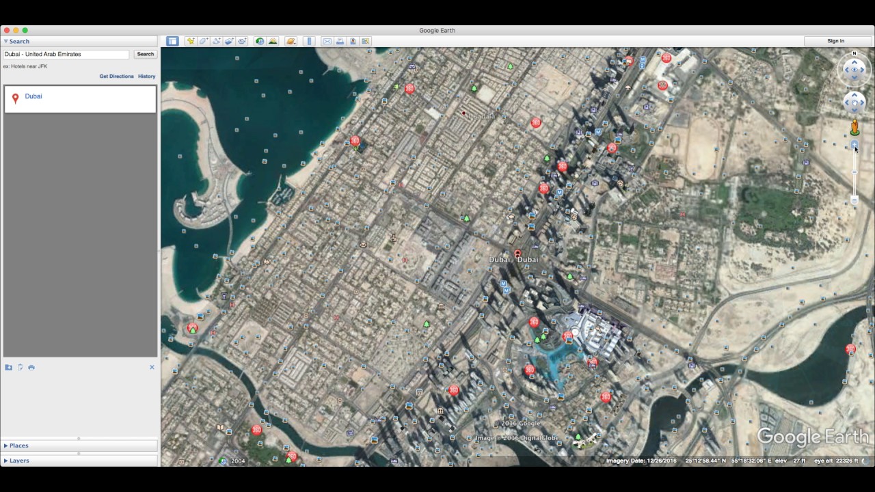Adjust the zoom slider on the right

854,171
